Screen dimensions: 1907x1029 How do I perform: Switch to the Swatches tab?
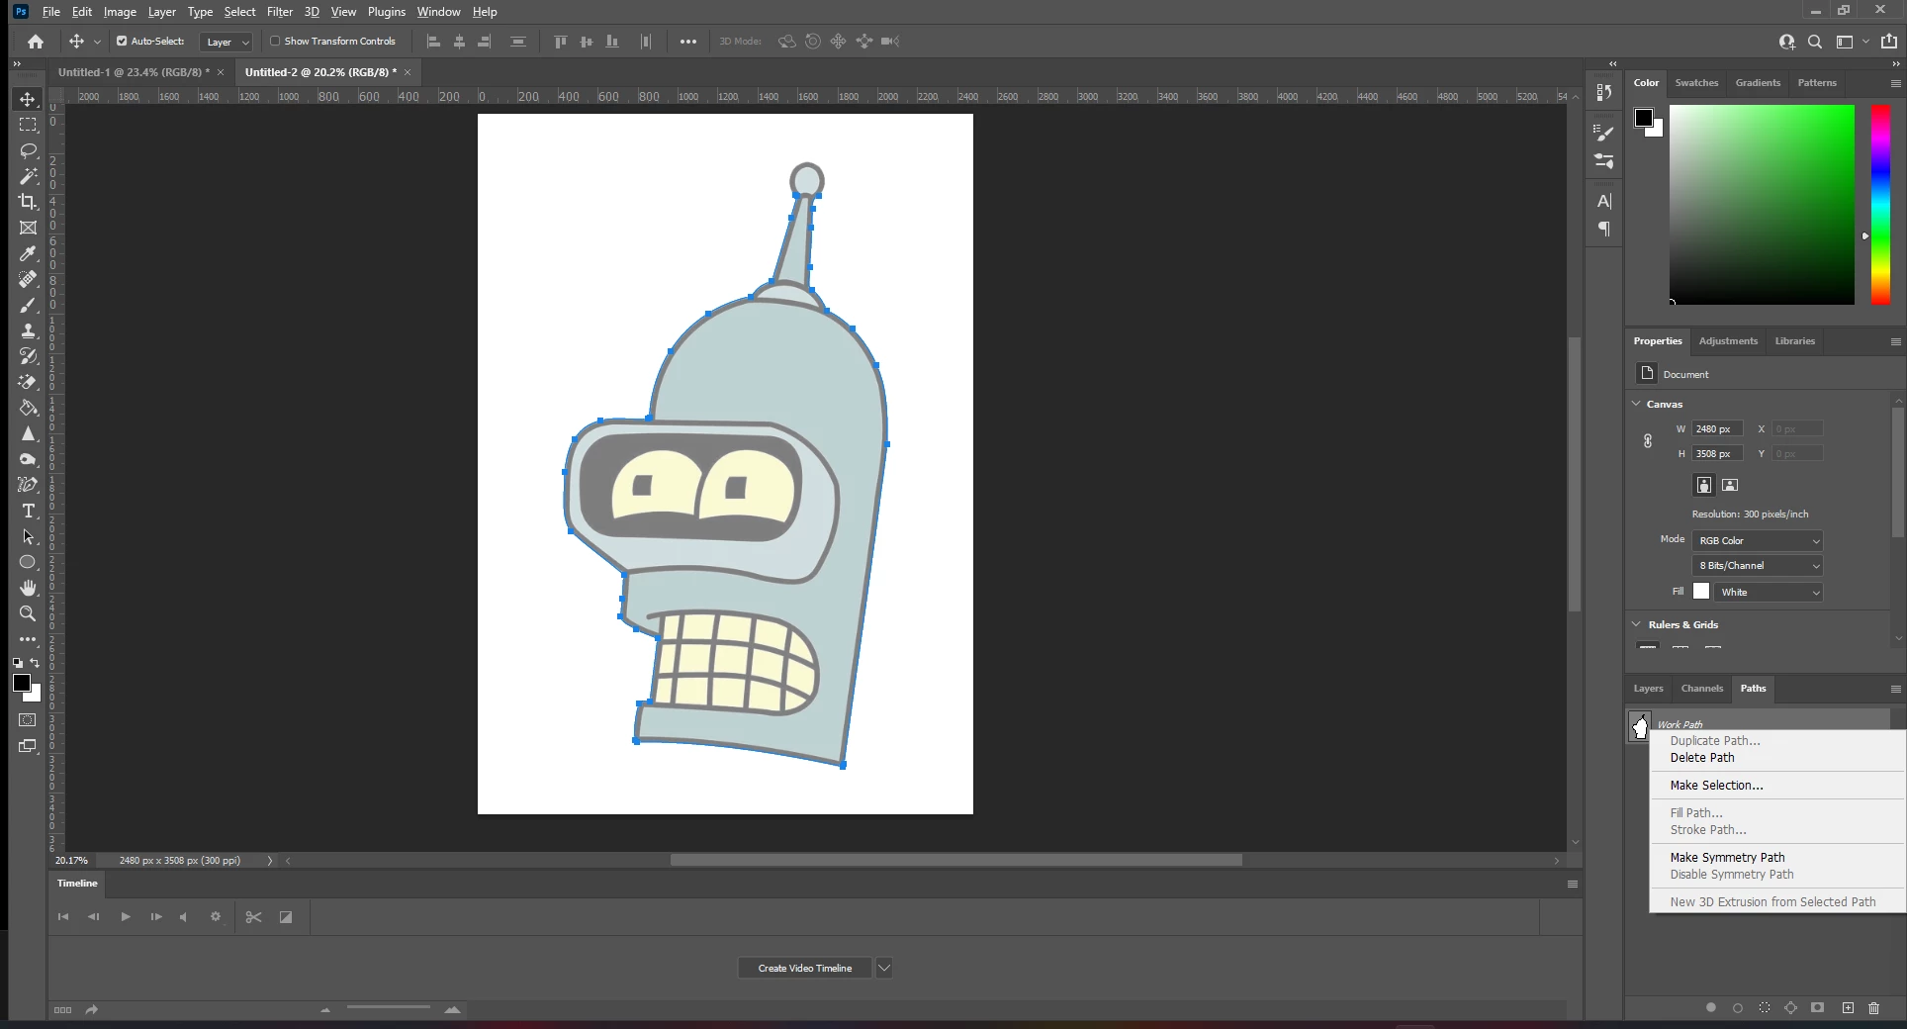(1696, 83)
